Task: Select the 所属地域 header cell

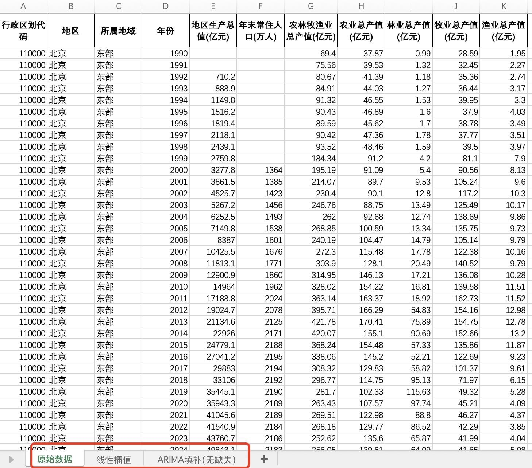Action: (118, 31)
